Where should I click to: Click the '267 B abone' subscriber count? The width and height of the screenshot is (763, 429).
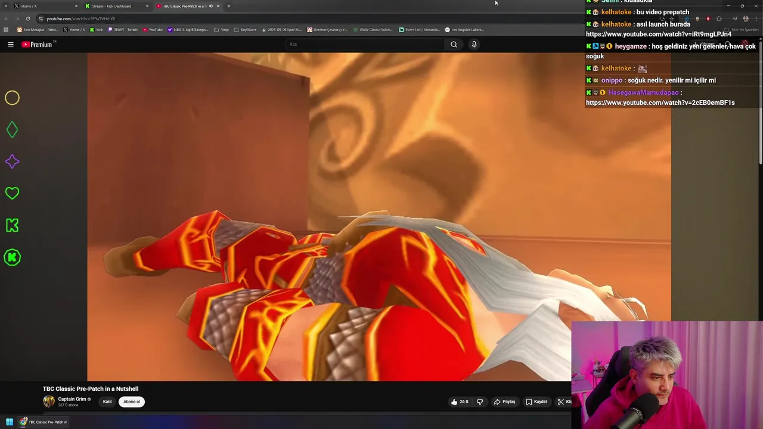pos(68,405)
